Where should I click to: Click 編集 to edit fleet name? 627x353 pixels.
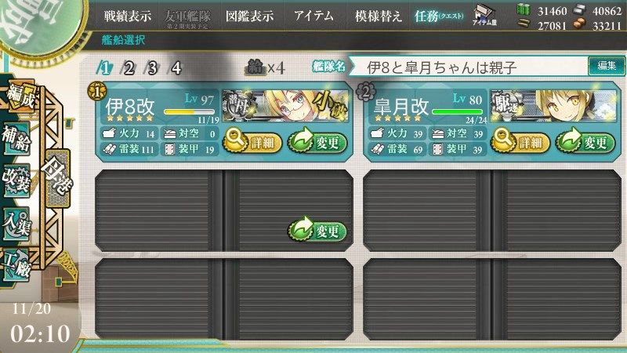pyautogui.click(x=606, y=66)
